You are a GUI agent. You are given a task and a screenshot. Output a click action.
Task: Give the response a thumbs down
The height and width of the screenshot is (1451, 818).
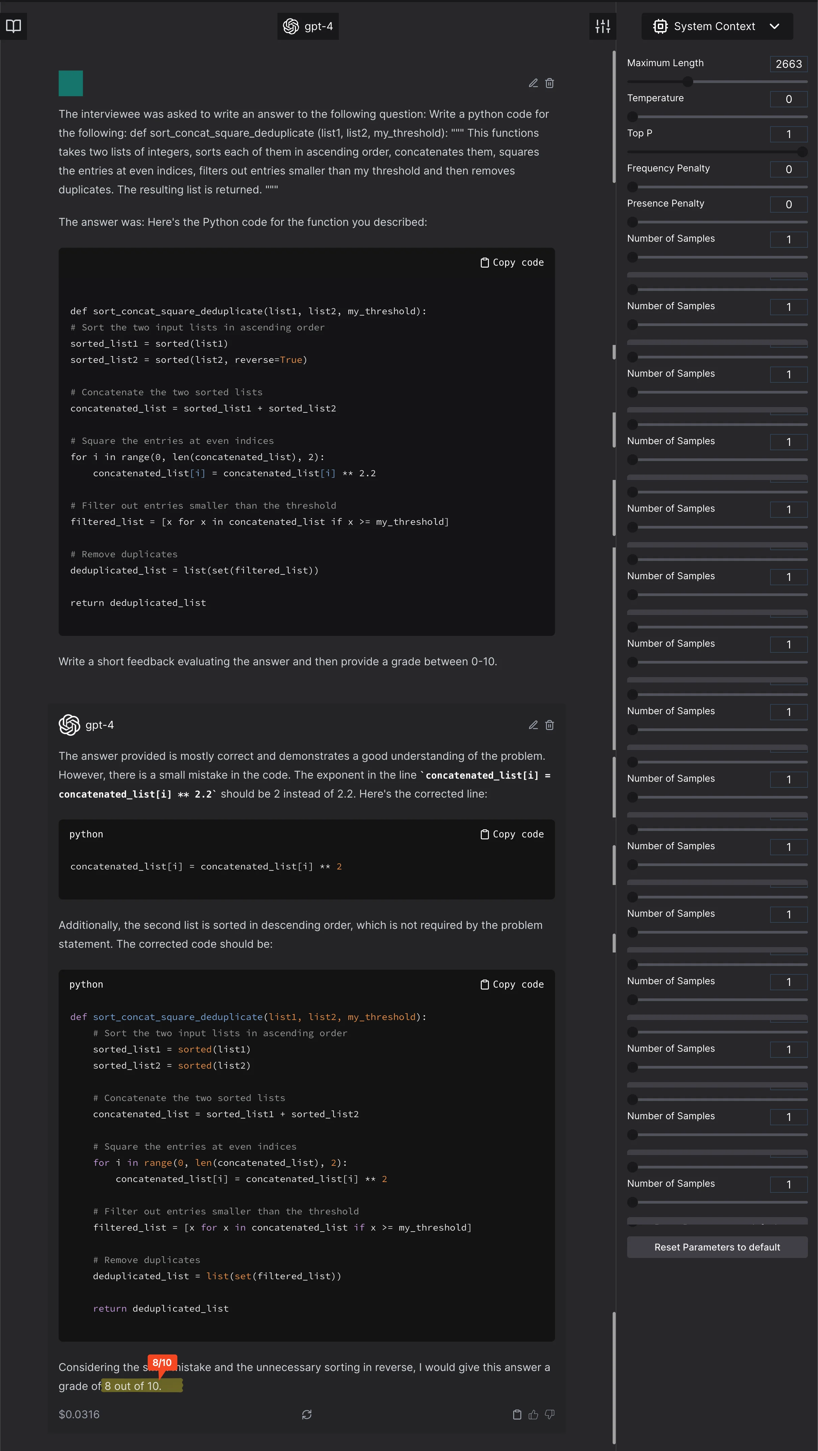550,1415
